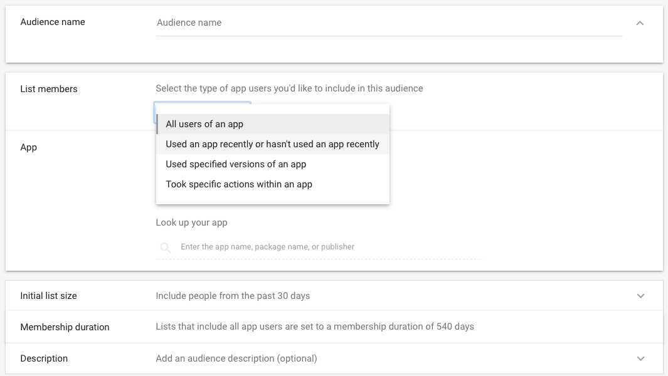
Task: Choose Used an app recently or hasn't option
Action: click(273, 144)
